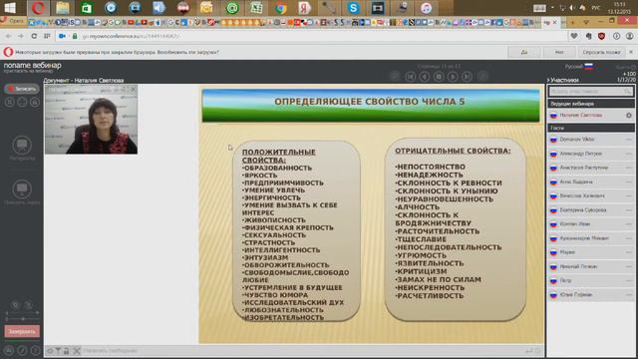Open the Speed Dial grid icon
This screenshot has width=638, height=359.
47,36
